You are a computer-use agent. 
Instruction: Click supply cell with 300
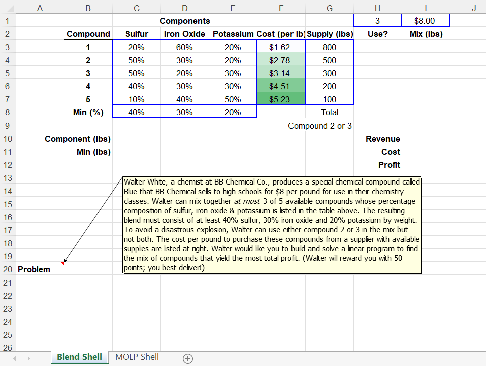330,73
